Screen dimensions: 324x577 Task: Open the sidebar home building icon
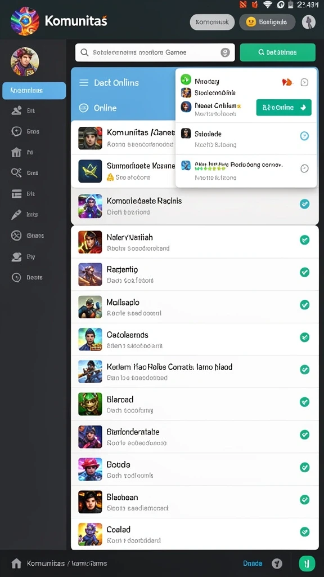pos(16,152)
